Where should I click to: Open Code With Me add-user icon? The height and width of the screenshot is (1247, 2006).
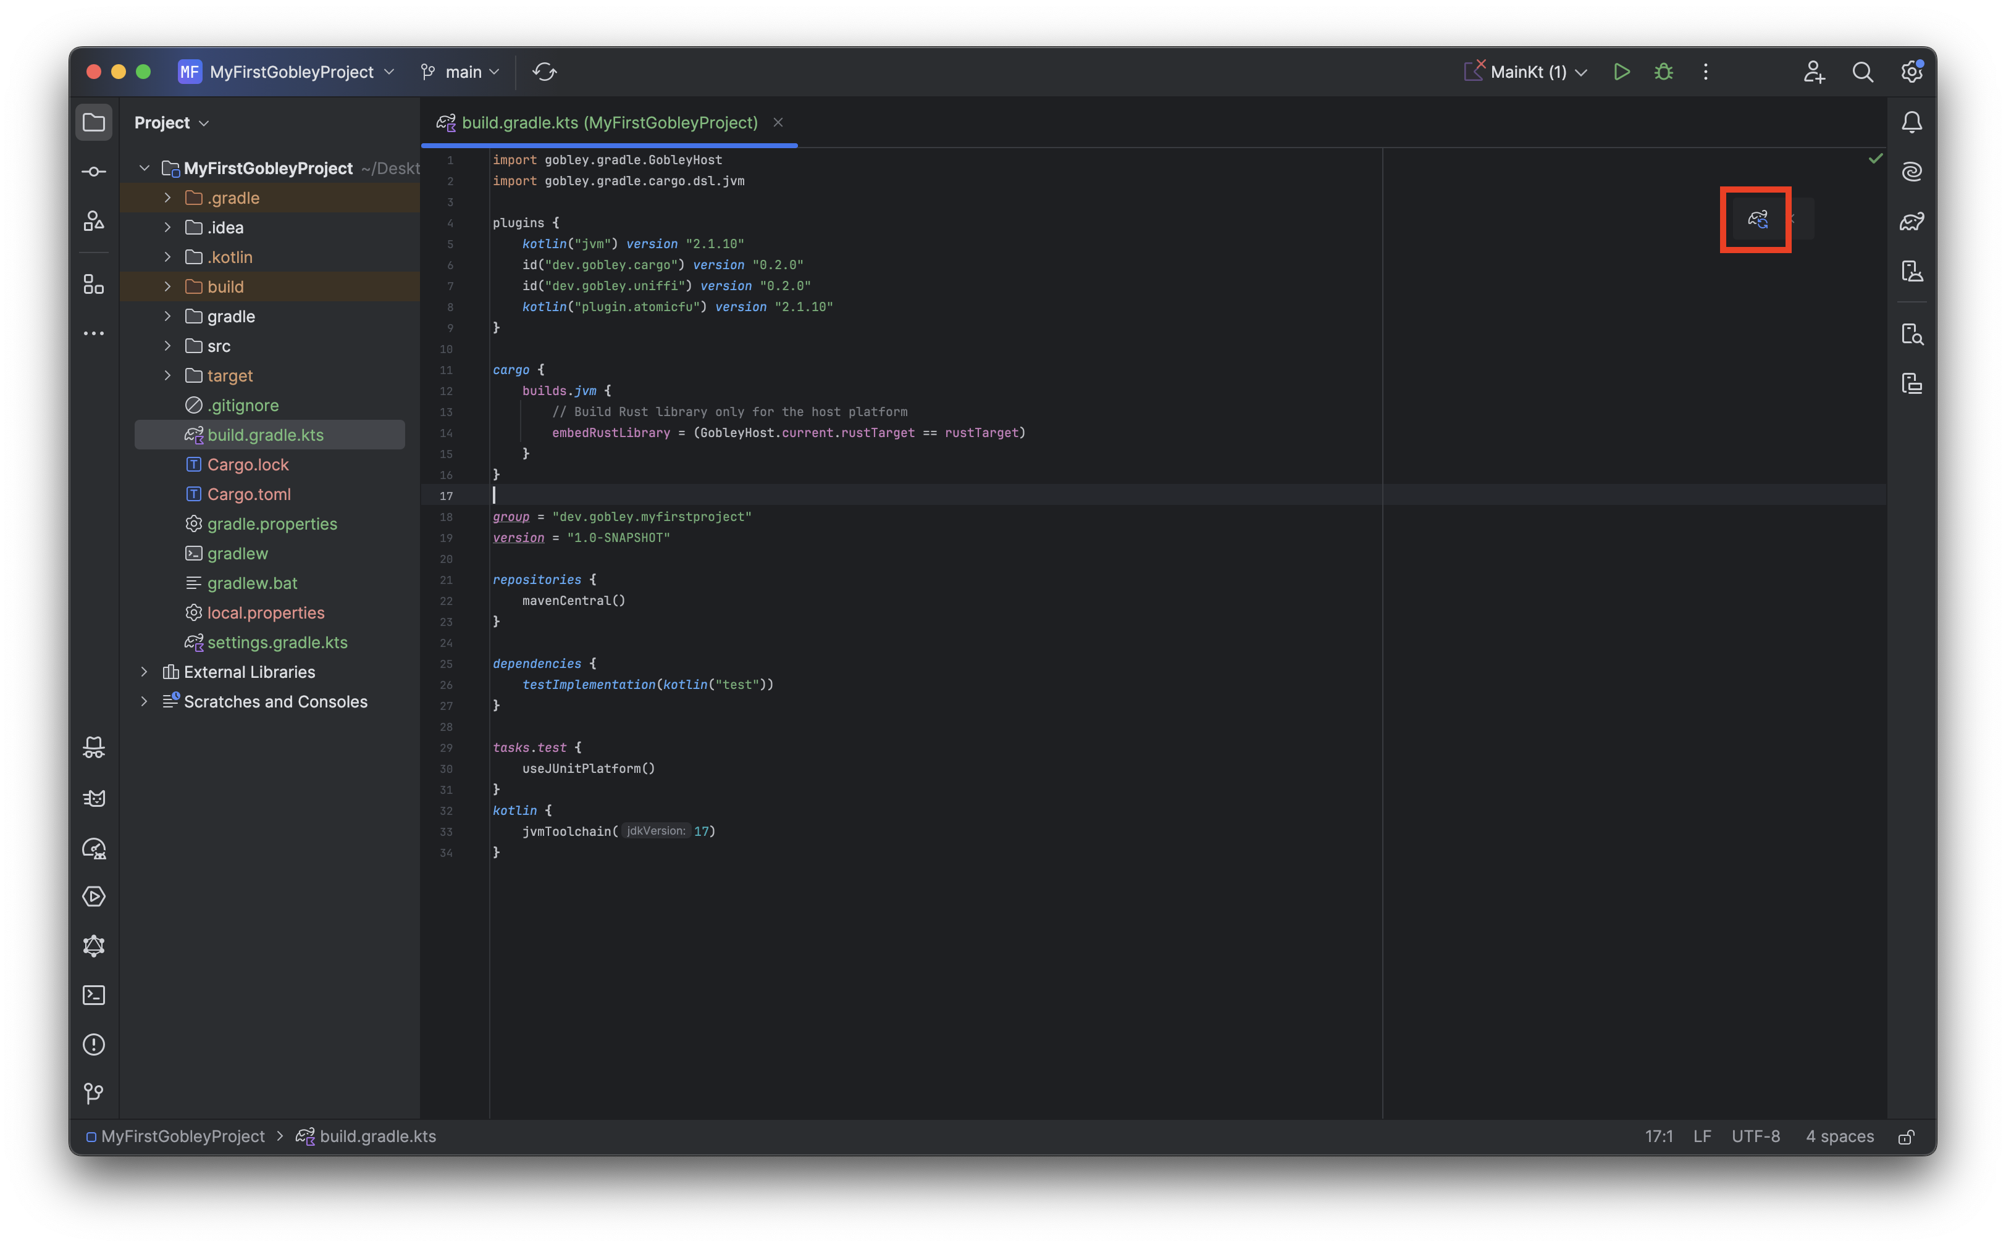1813,72
